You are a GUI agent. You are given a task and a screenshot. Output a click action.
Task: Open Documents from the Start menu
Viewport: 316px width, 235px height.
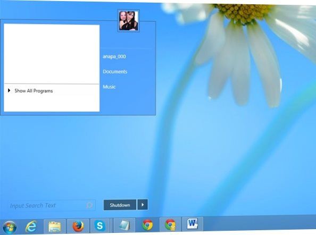[x=115, y=72]
